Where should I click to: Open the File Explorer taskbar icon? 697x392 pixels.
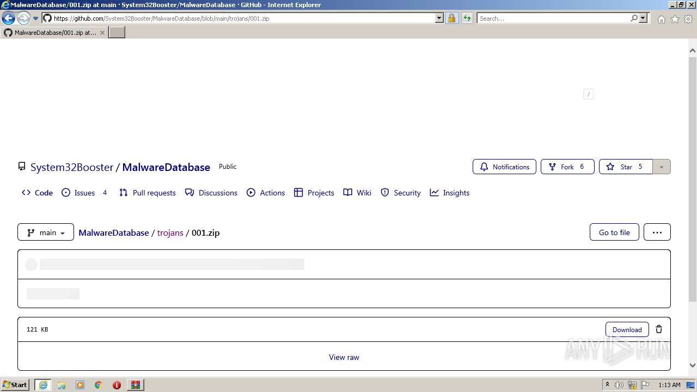coord(62,385)
